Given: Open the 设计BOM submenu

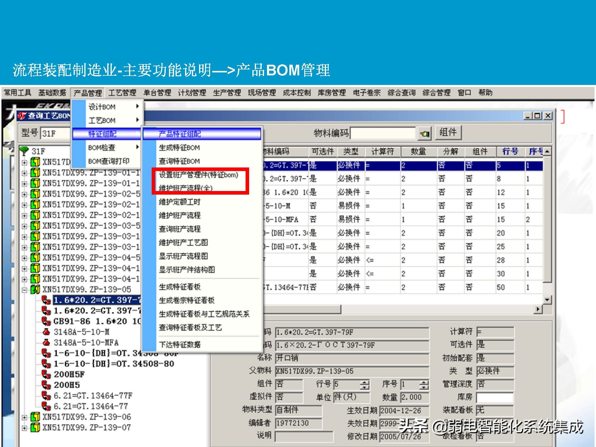Looking at the screenshot, I should click(x=107, y=107).
